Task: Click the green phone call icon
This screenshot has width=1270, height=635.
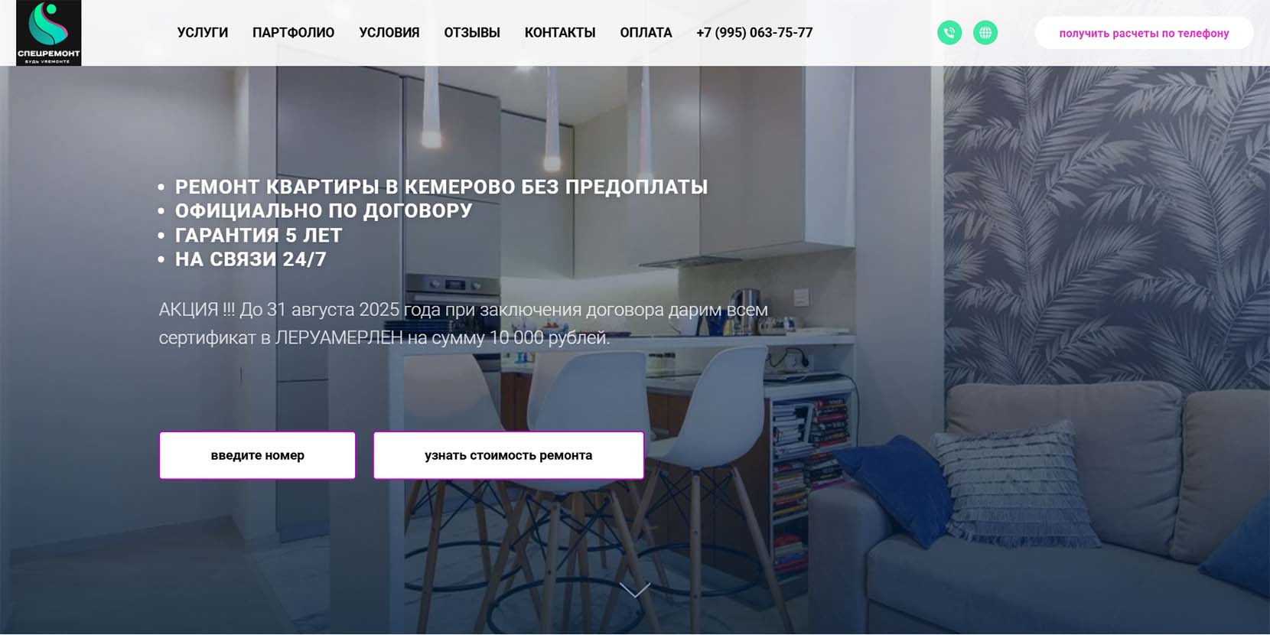Action: coord(949,33)
